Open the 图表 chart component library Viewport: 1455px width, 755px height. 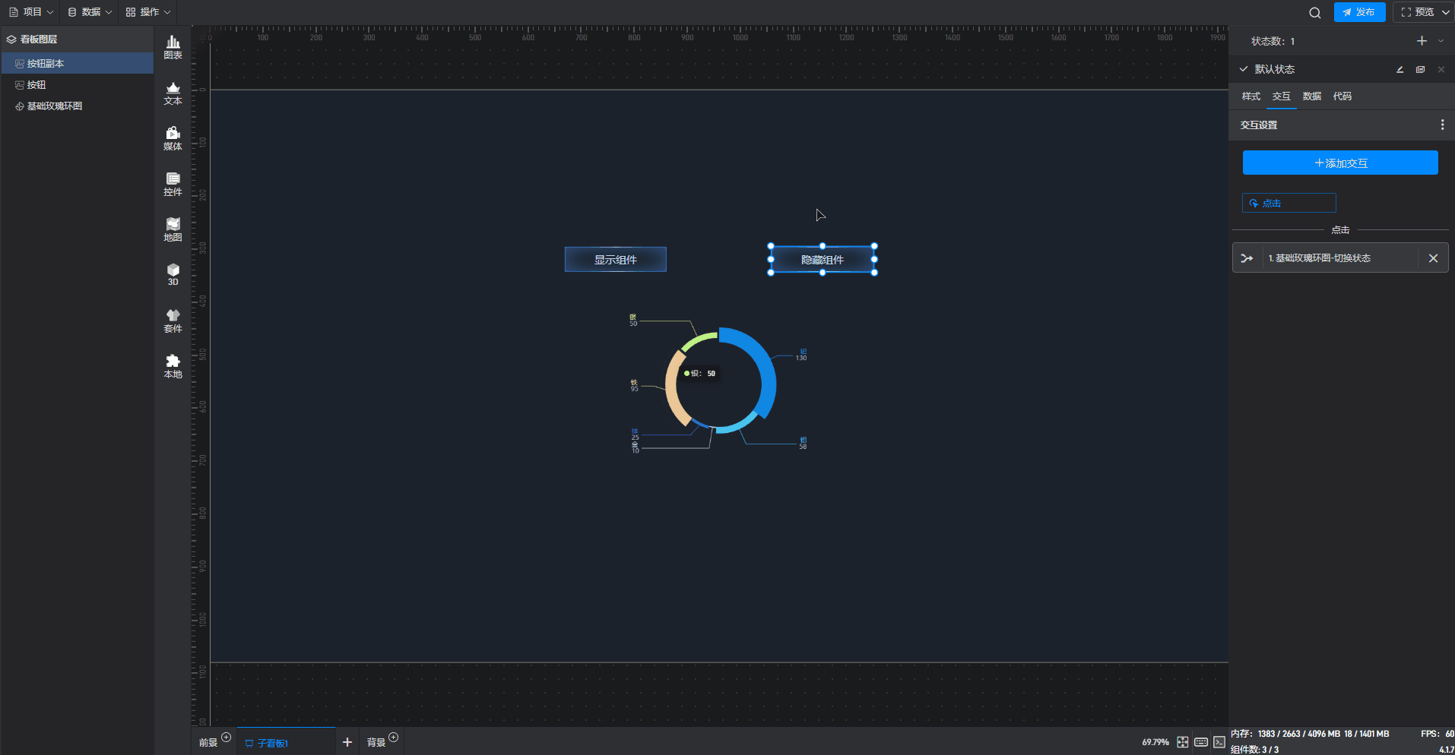[x=173, y=47]
